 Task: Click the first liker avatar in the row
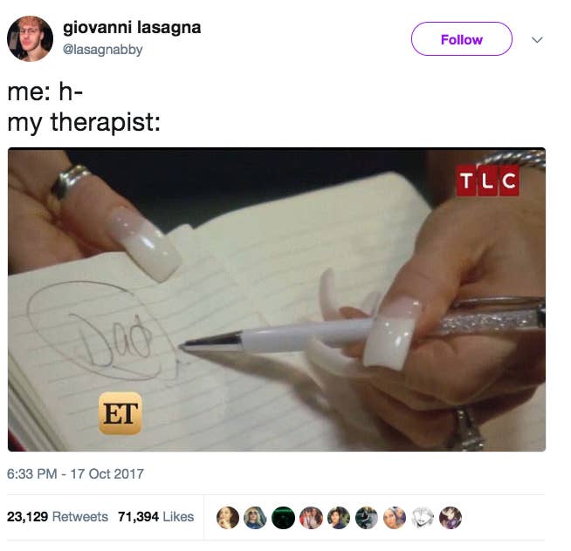[228, 518]
